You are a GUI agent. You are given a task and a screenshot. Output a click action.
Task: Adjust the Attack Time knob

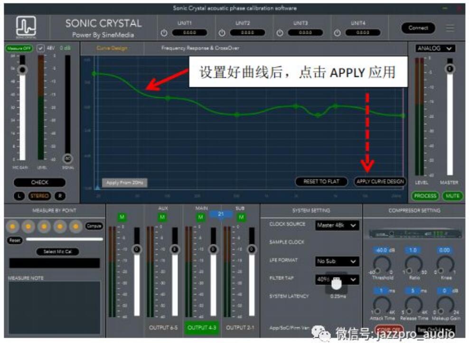pyautogui.click(x=382, y=306)
